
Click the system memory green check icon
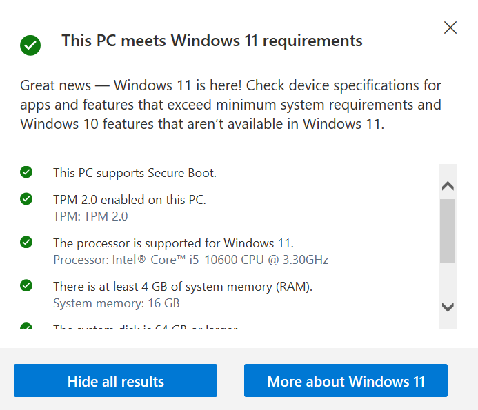point(26,286)
